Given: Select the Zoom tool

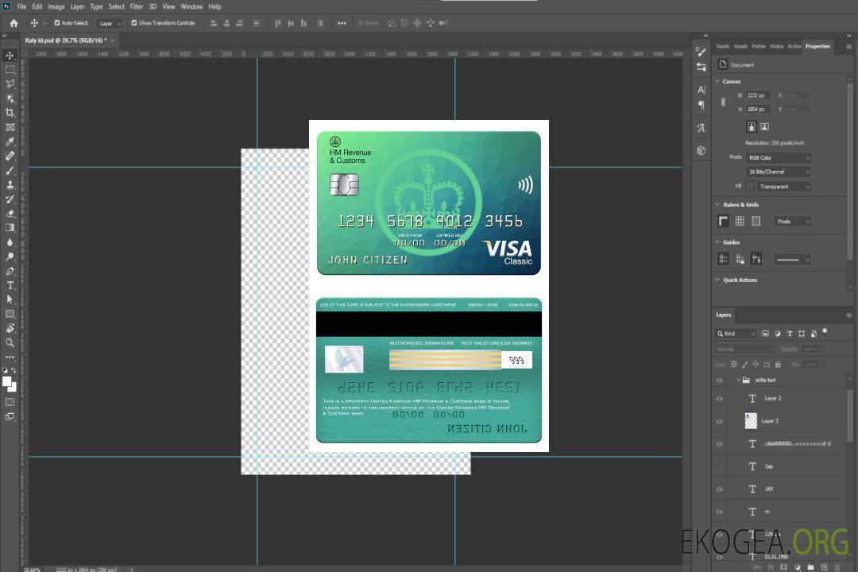Looking at the screenshot, I should tap(10, 342).
